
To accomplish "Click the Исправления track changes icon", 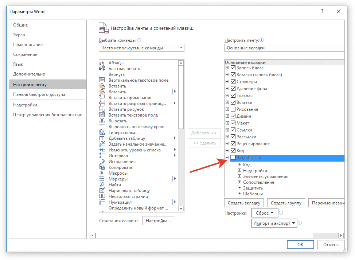I will [102, 162].
